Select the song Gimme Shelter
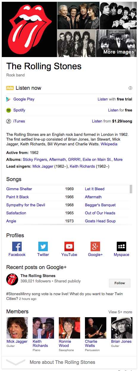The height and width of the screenshot is (371, 139). pos(19,189)
